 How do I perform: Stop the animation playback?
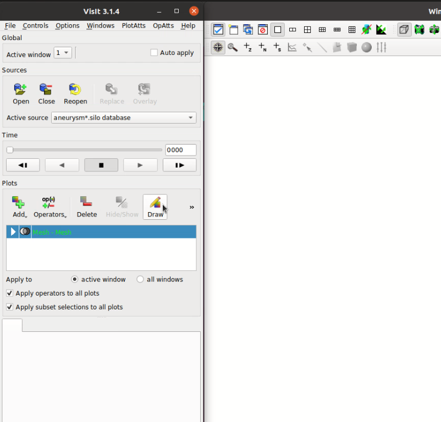click(101, 165)
